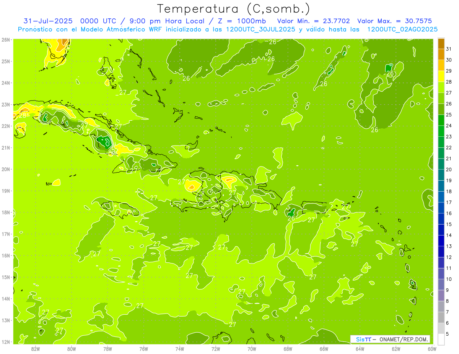Click the color scale value '30'

pyautogui.click(x=449, y=60)
